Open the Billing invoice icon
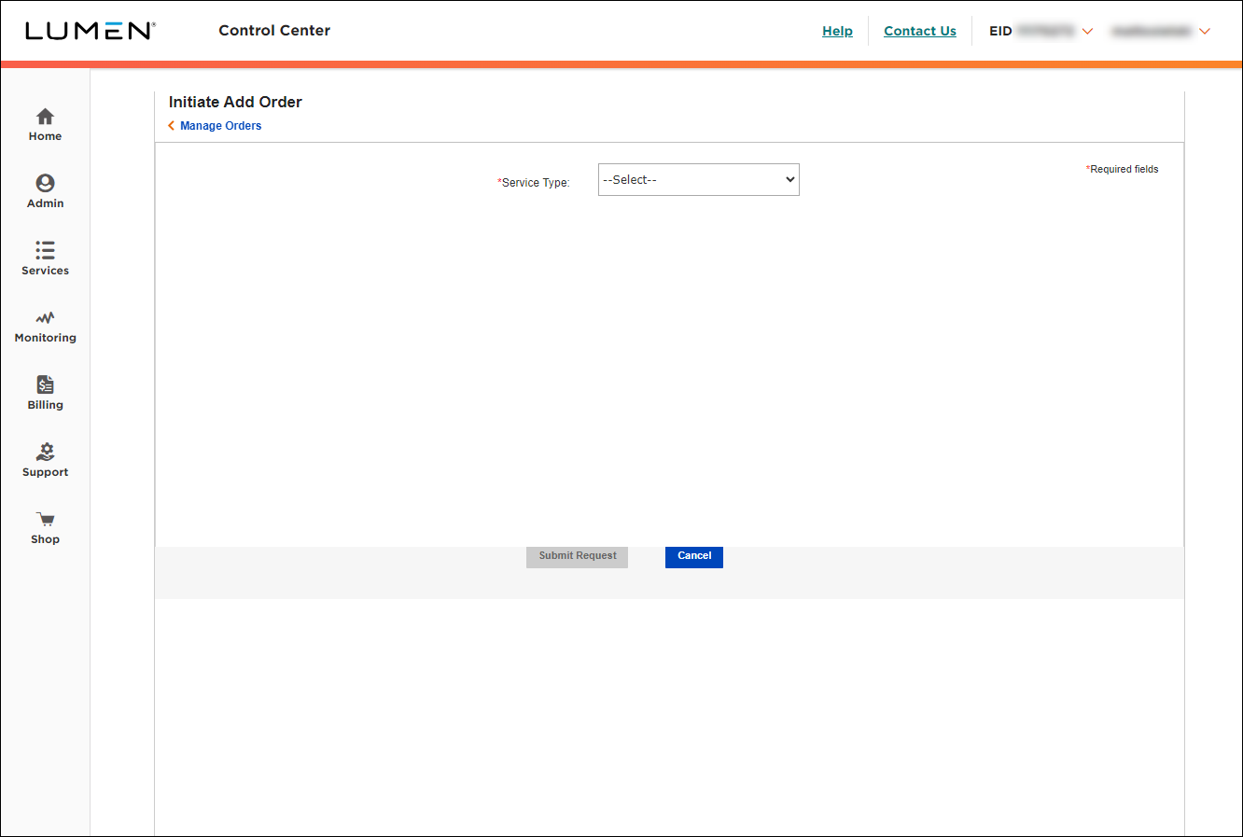Viewport: 1243px width, 837px height. tap(45, 384)
